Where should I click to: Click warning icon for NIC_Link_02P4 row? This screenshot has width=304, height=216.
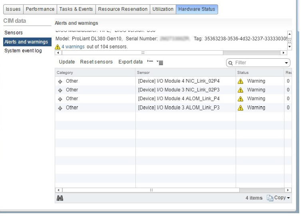point(240,81)
